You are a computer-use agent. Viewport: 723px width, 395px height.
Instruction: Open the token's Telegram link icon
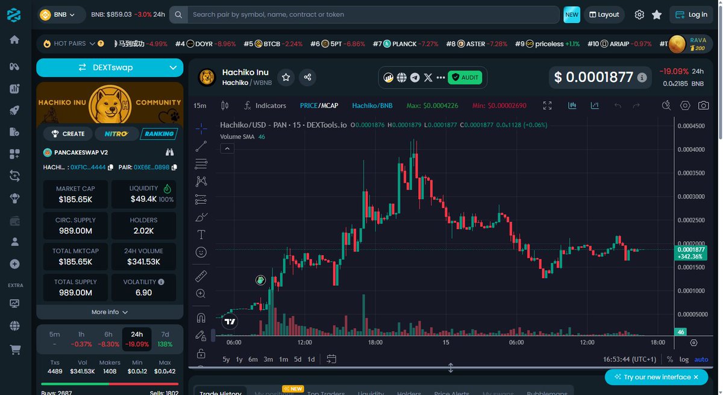pos(415,77)
